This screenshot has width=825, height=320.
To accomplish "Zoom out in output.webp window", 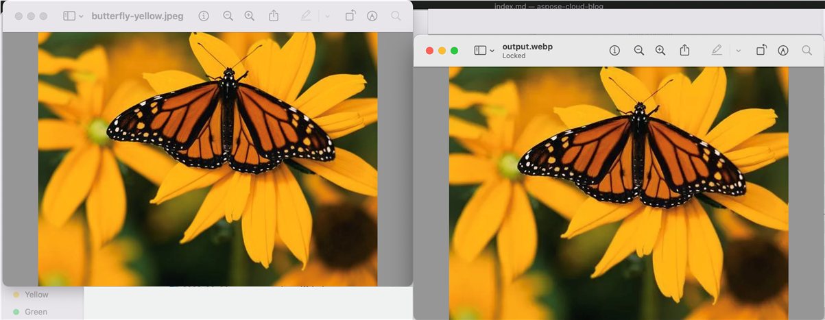I will point(638,51).
